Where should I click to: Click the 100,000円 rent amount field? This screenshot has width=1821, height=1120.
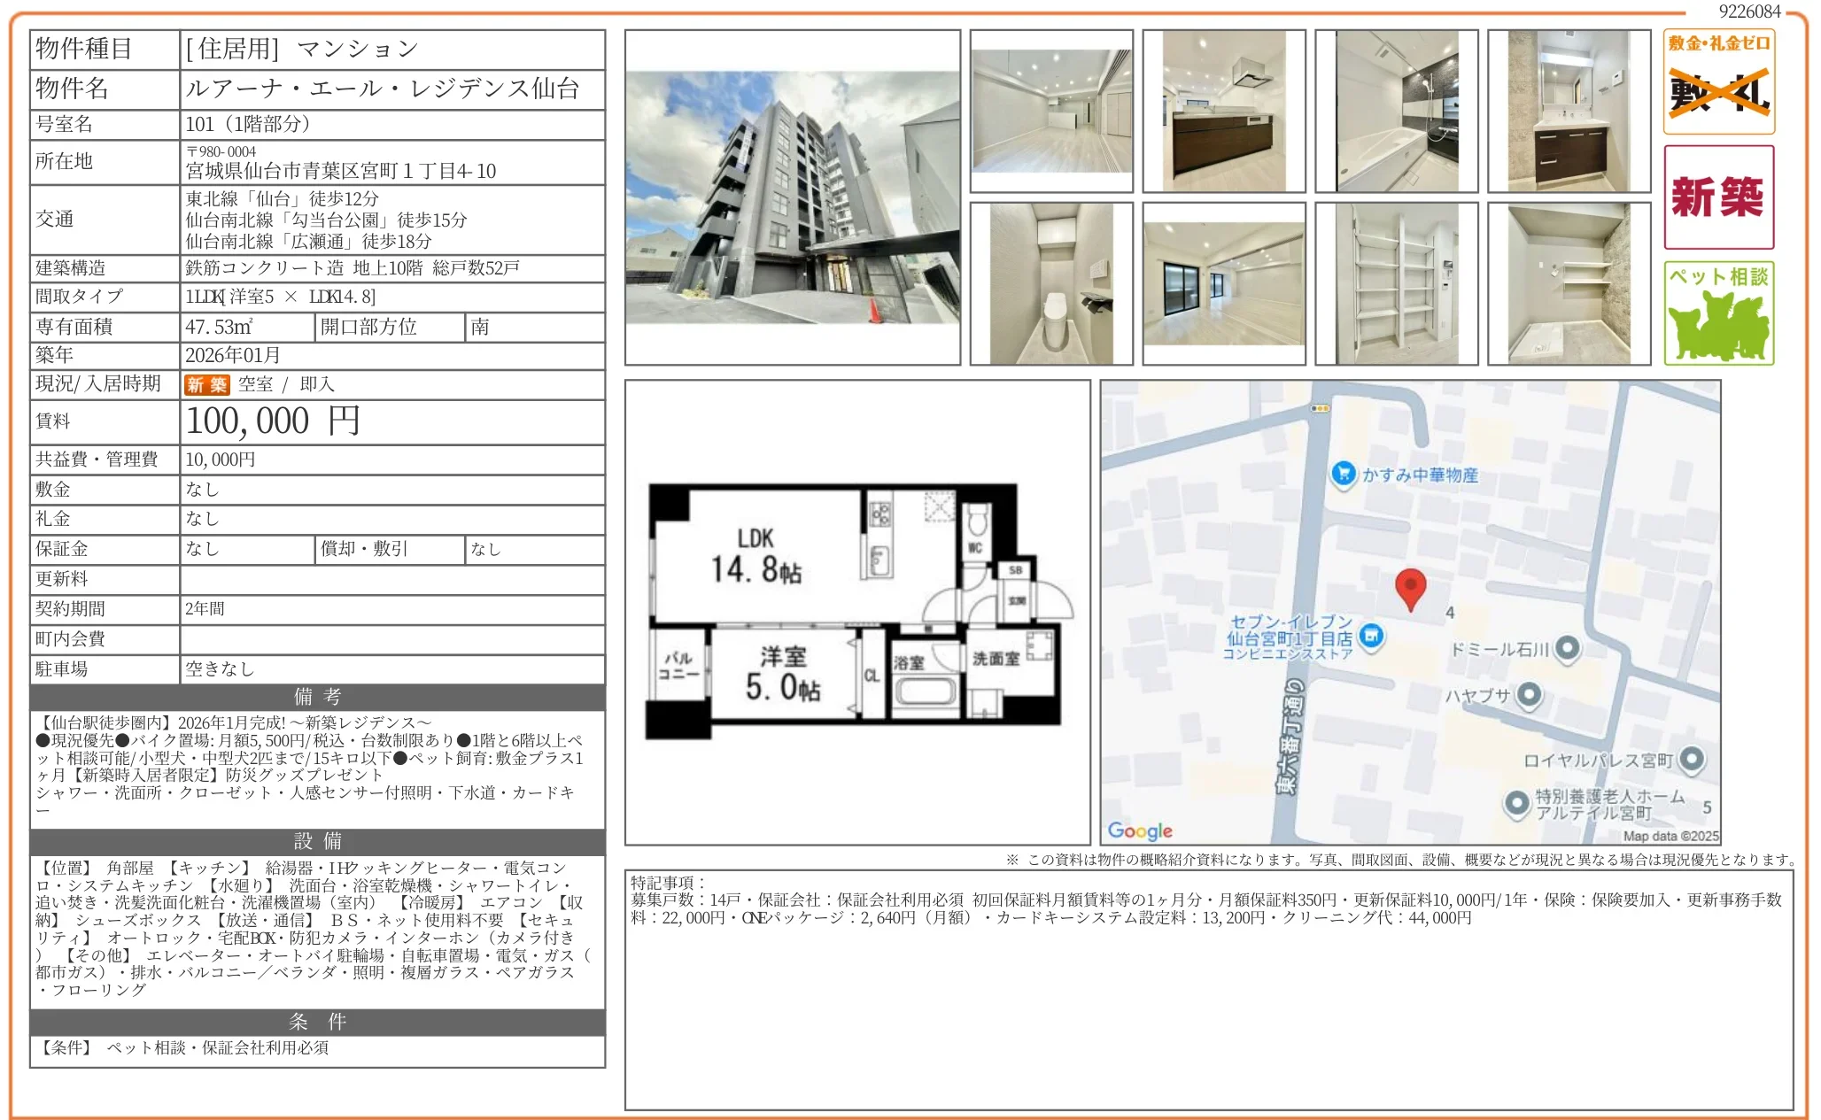(x=273, y=421)
